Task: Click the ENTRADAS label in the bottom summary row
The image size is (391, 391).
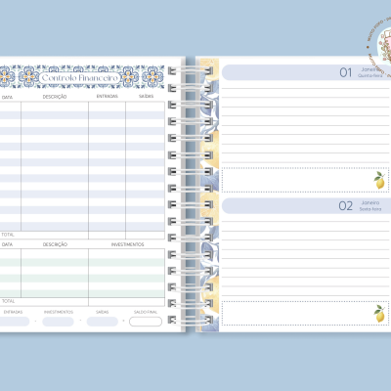Action: [13, 312]
